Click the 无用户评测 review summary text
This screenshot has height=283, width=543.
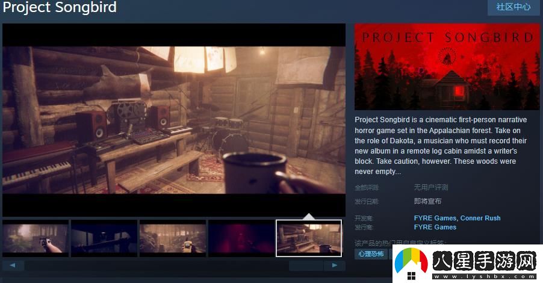click(431, 187)
